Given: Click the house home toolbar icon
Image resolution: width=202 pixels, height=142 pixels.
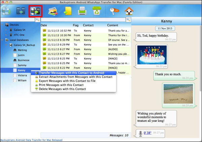Looking at the screenshot, I should coord(129,11).
